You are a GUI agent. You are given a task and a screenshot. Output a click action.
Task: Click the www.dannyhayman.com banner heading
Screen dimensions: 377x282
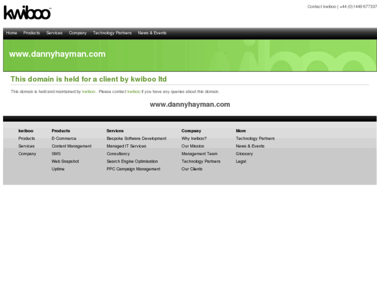[x=57, y=54]
